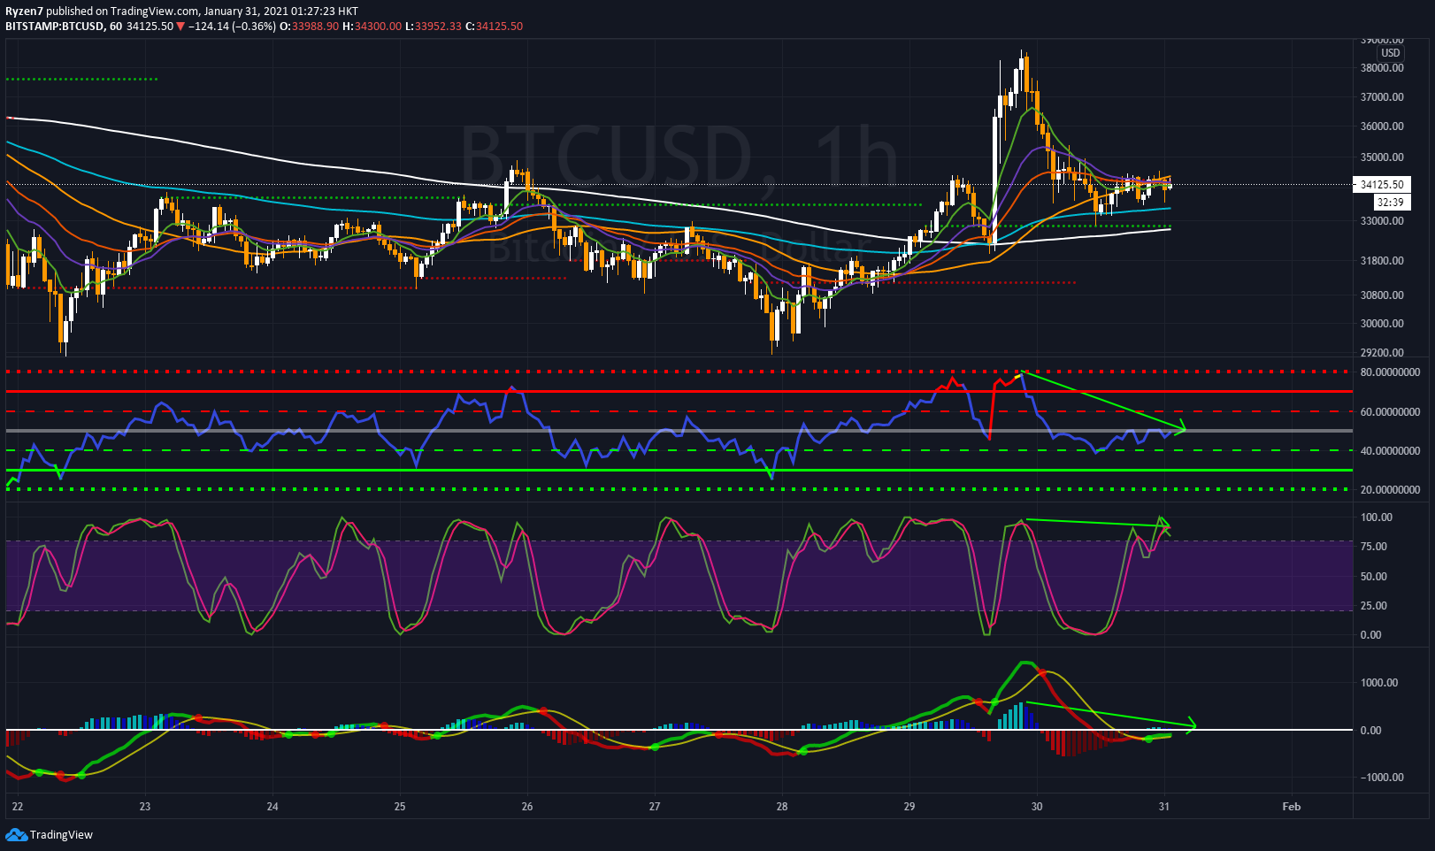Click the red down-triangle change indicator
Viewport: 1435px width, 851px height.
pyautogui.click(x=181, y=27)
